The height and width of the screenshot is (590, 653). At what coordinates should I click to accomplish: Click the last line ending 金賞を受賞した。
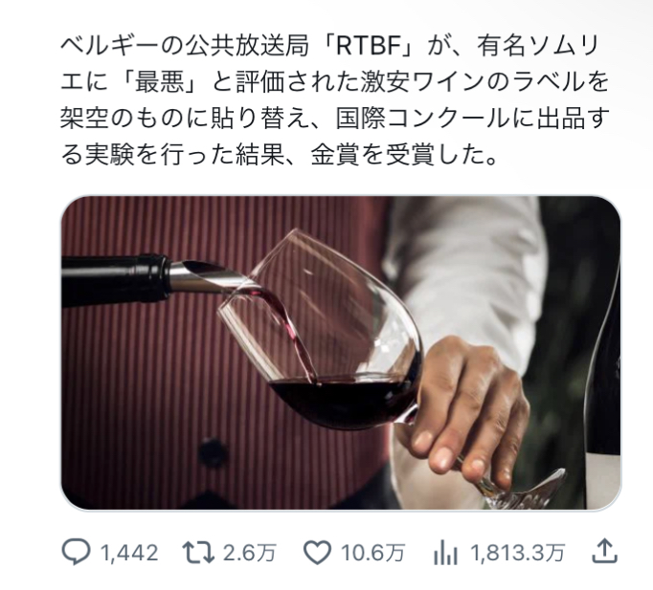[279, 155]
